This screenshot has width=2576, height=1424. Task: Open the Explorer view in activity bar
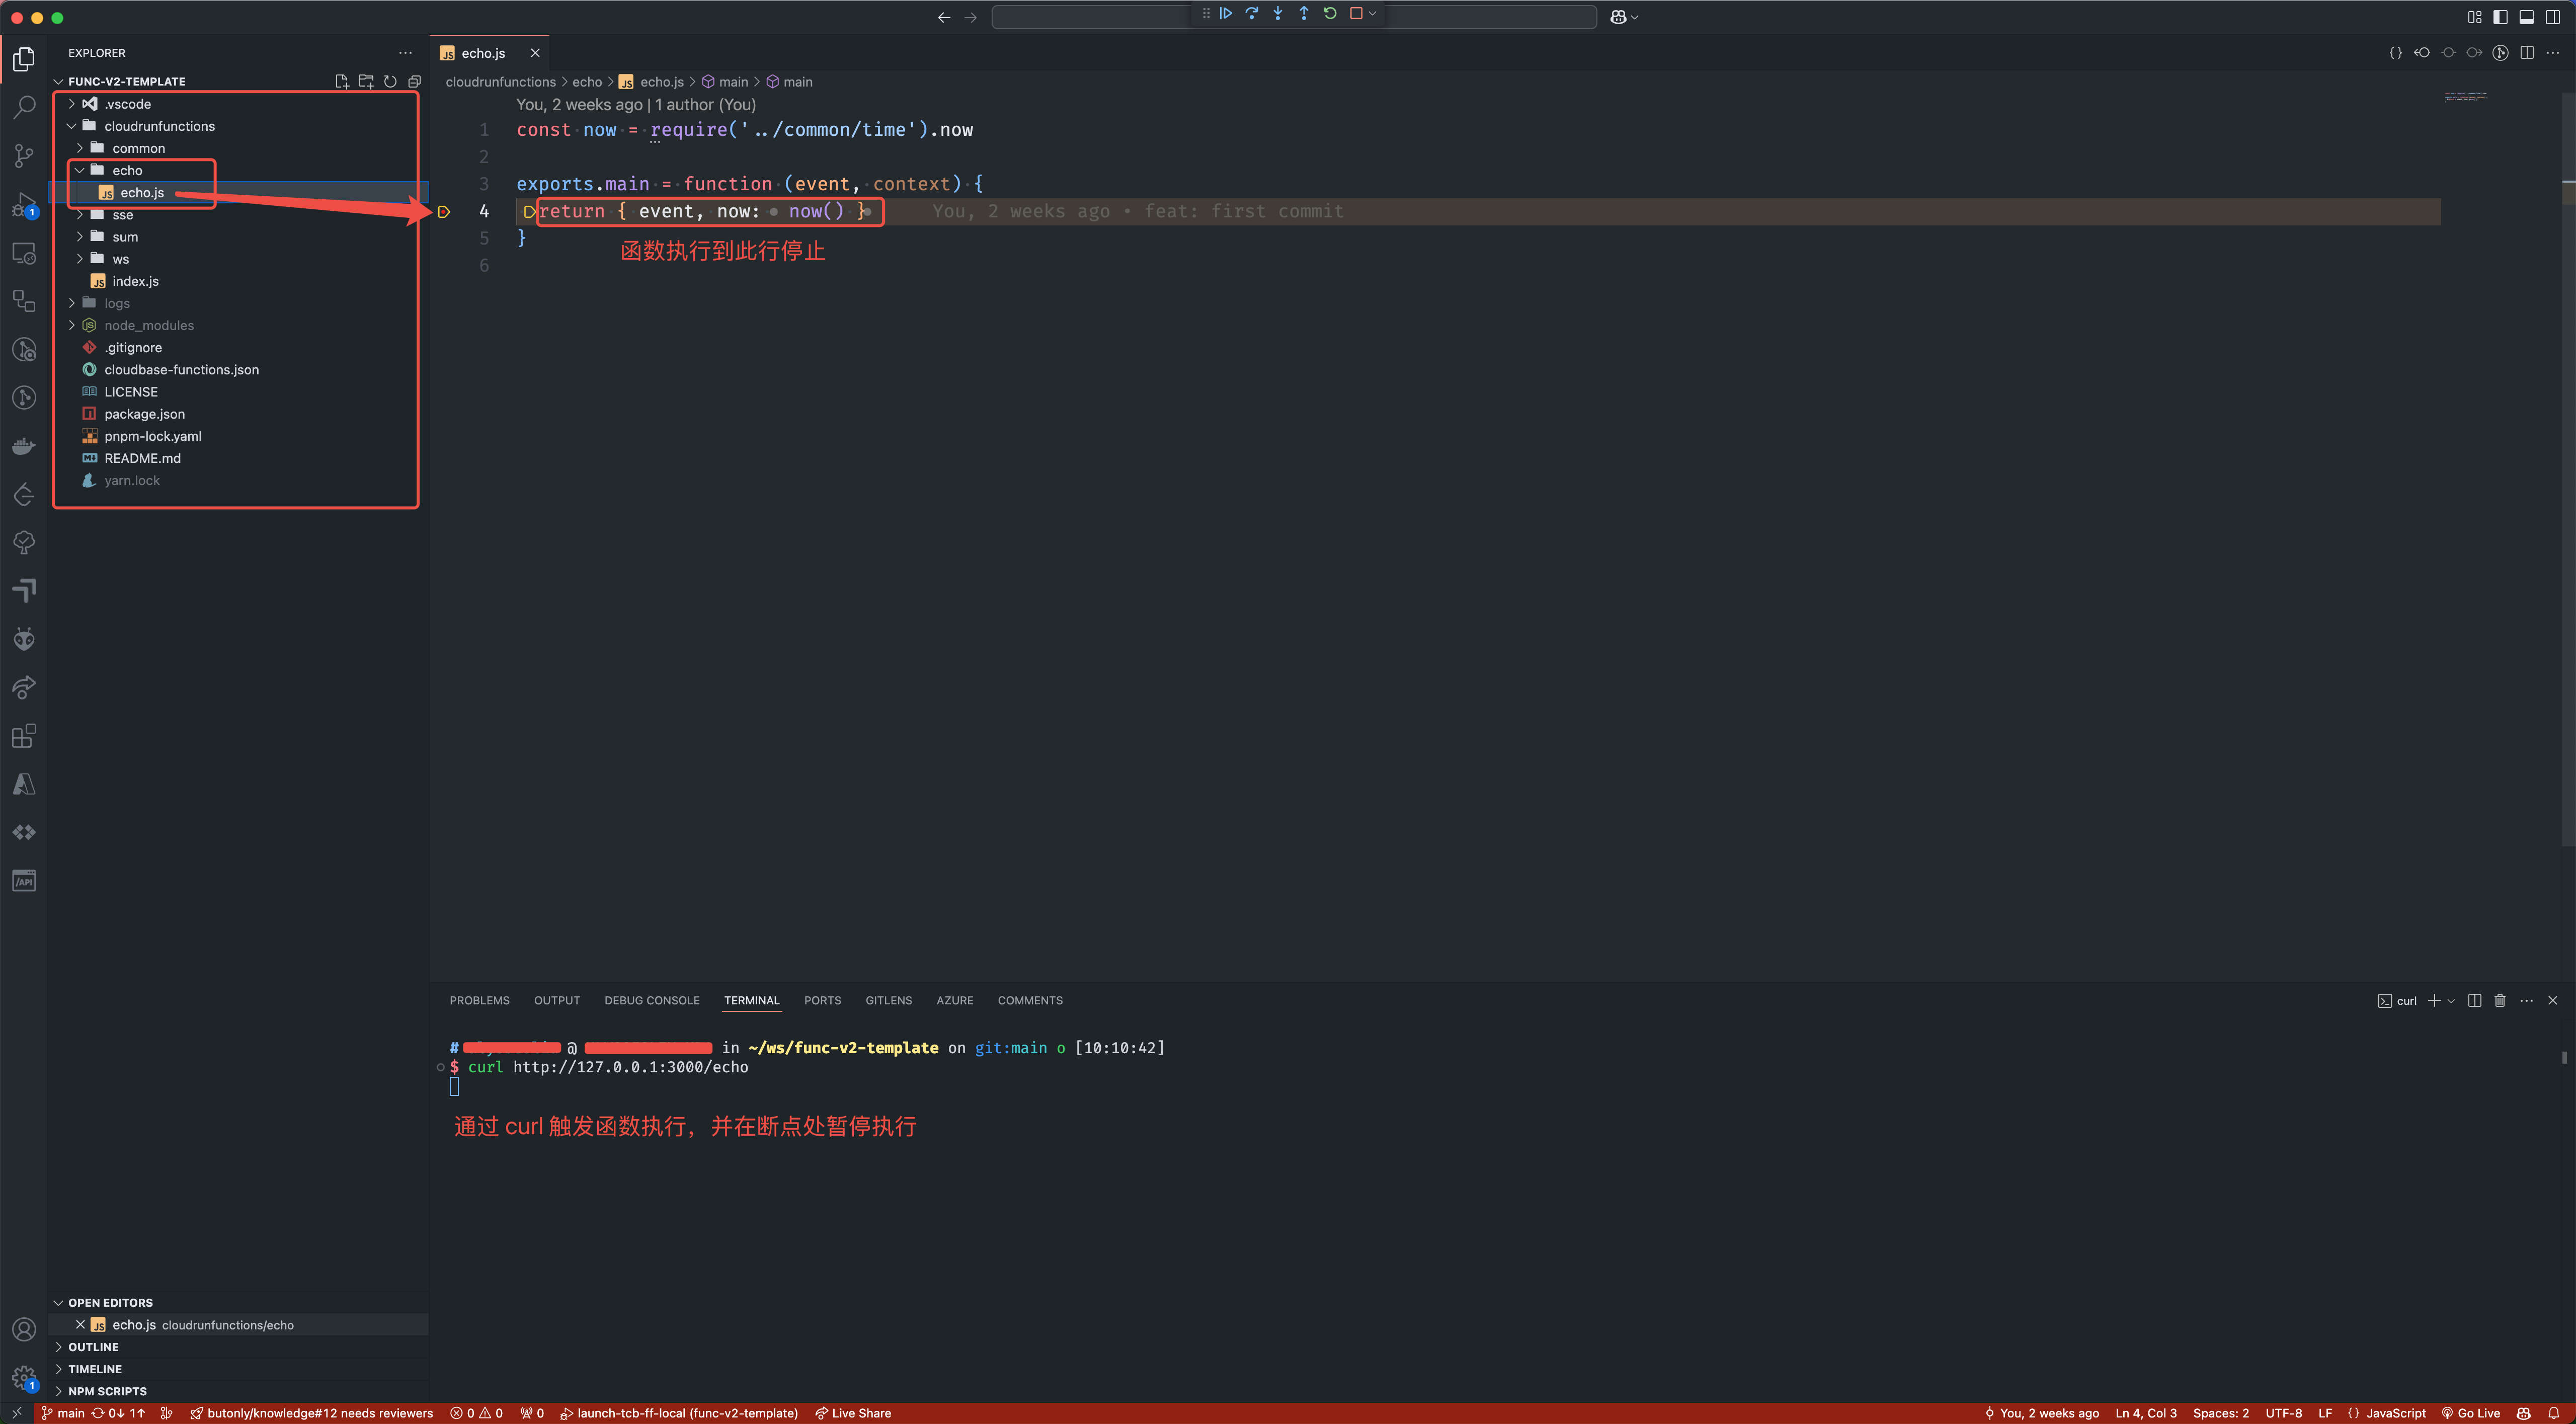pos(24,59)
